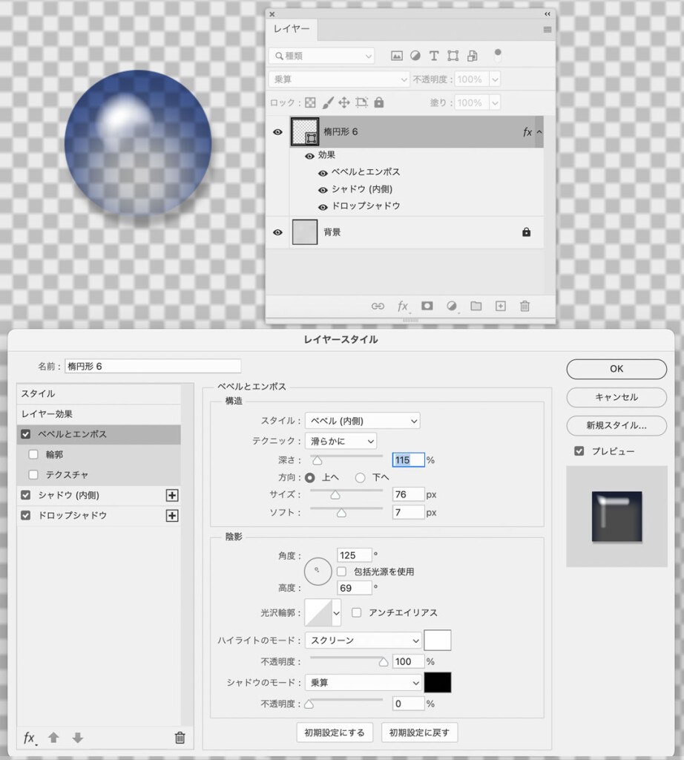
Task: Enable the 包括光源を使用 checkbox
Action: 342,571
